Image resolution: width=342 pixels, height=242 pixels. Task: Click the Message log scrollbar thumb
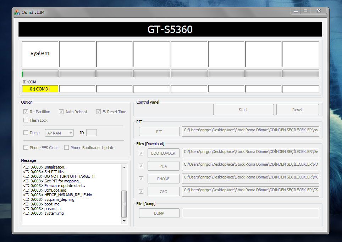click(x=124, y=204)
